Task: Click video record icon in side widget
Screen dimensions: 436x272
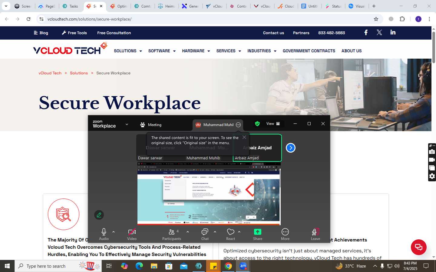Action: [x=432, y=160]
